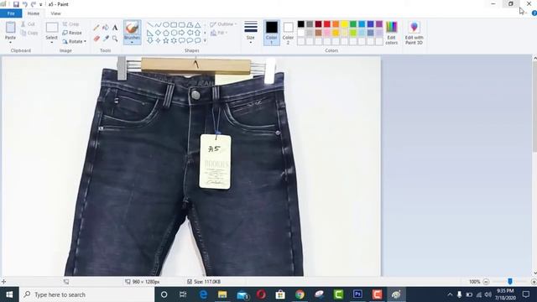Screen dimensions: 537x302
Task: Select the Text tool
Action: [x=115, y=28]
